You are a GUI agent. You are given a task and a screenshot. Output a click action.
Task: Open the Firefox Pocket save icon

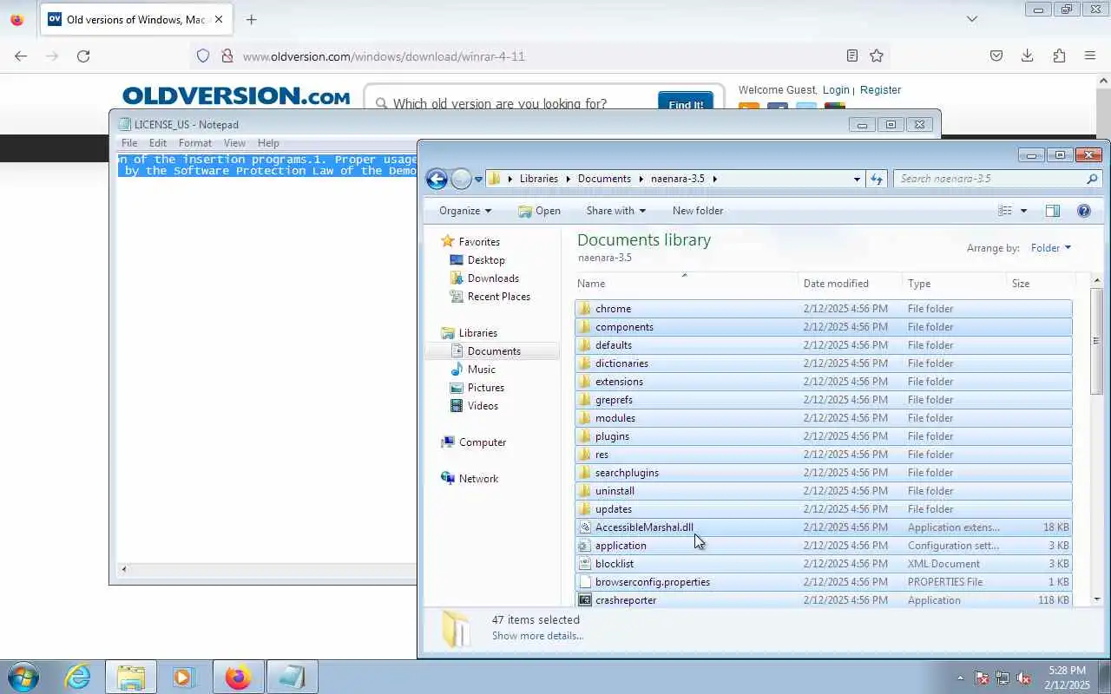tap(996, 56)
